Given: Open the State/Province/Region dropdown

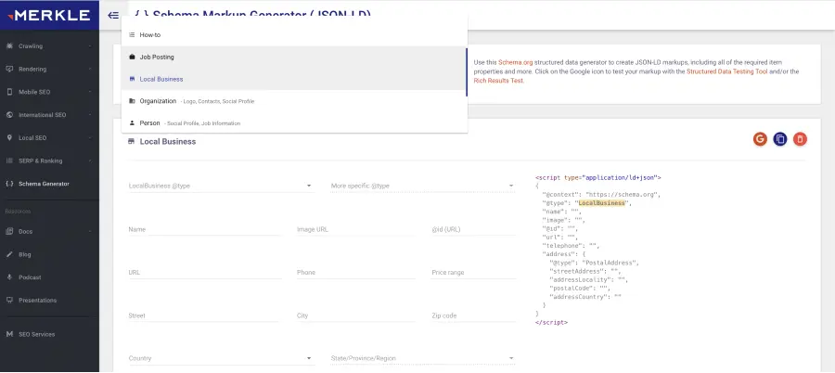Looking at the screenshot, I should 423,358.
